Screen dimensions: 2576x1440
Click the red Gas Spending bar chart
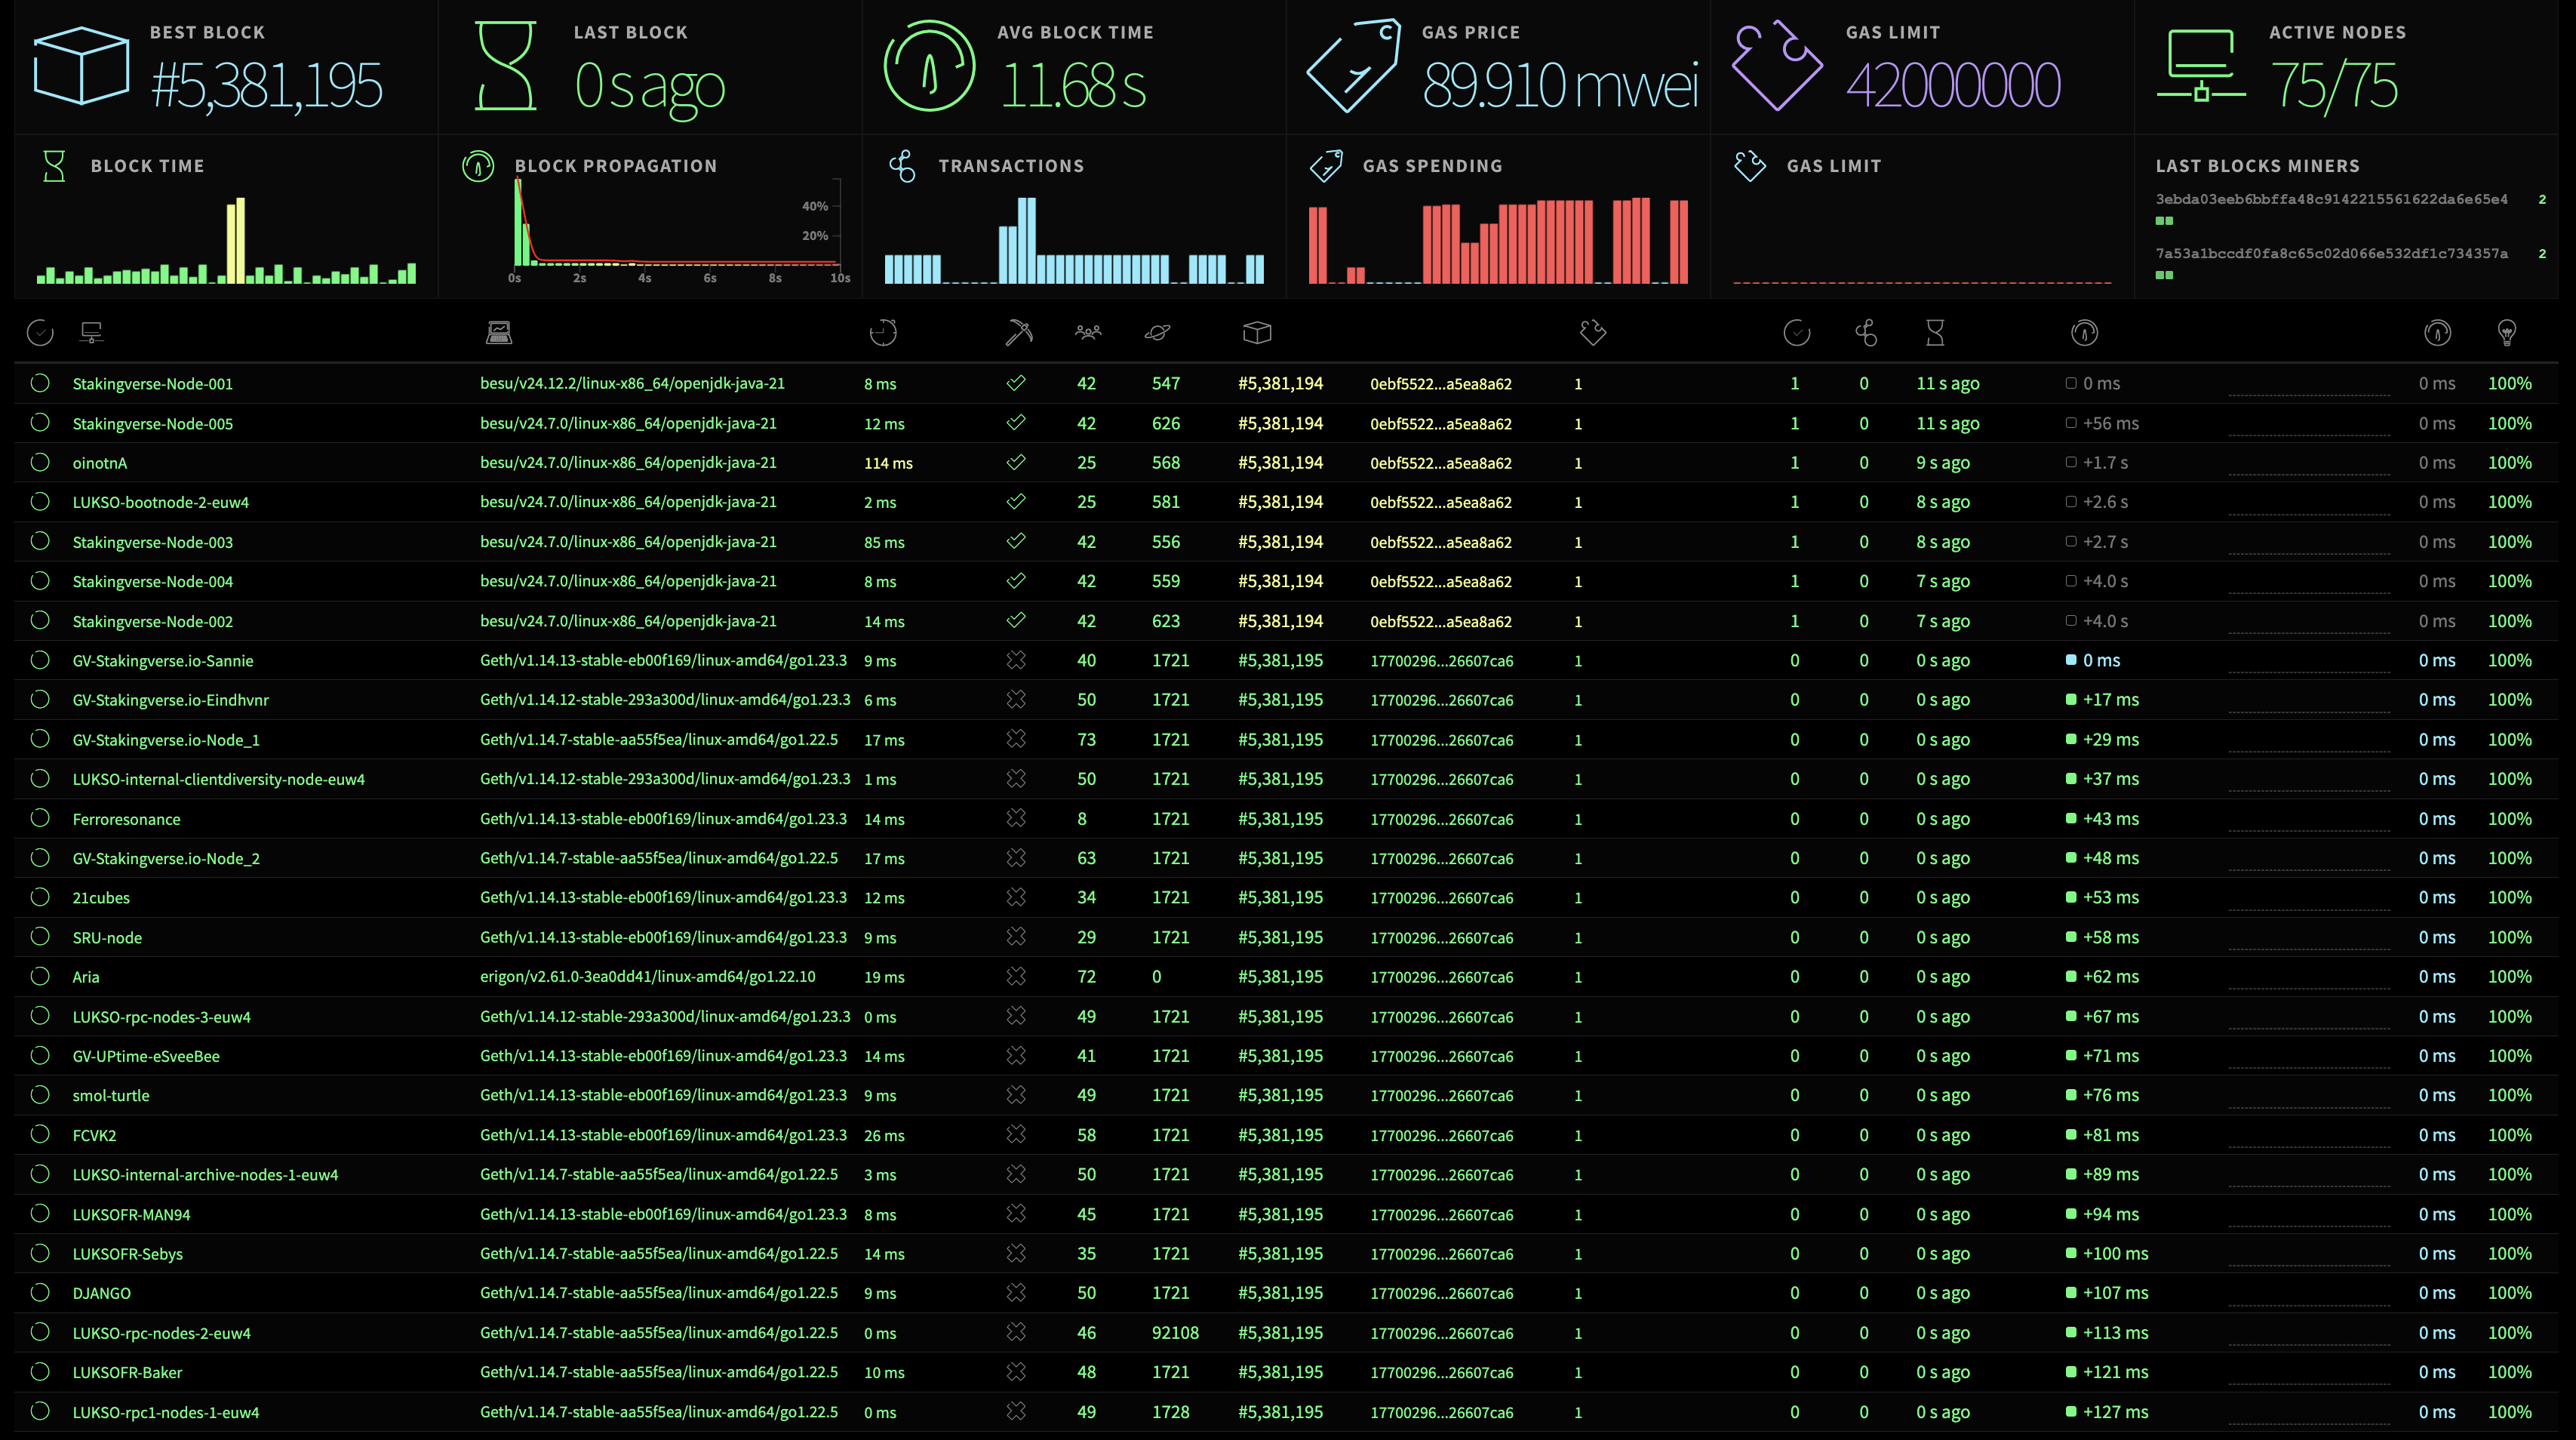tap(1498, 240)
